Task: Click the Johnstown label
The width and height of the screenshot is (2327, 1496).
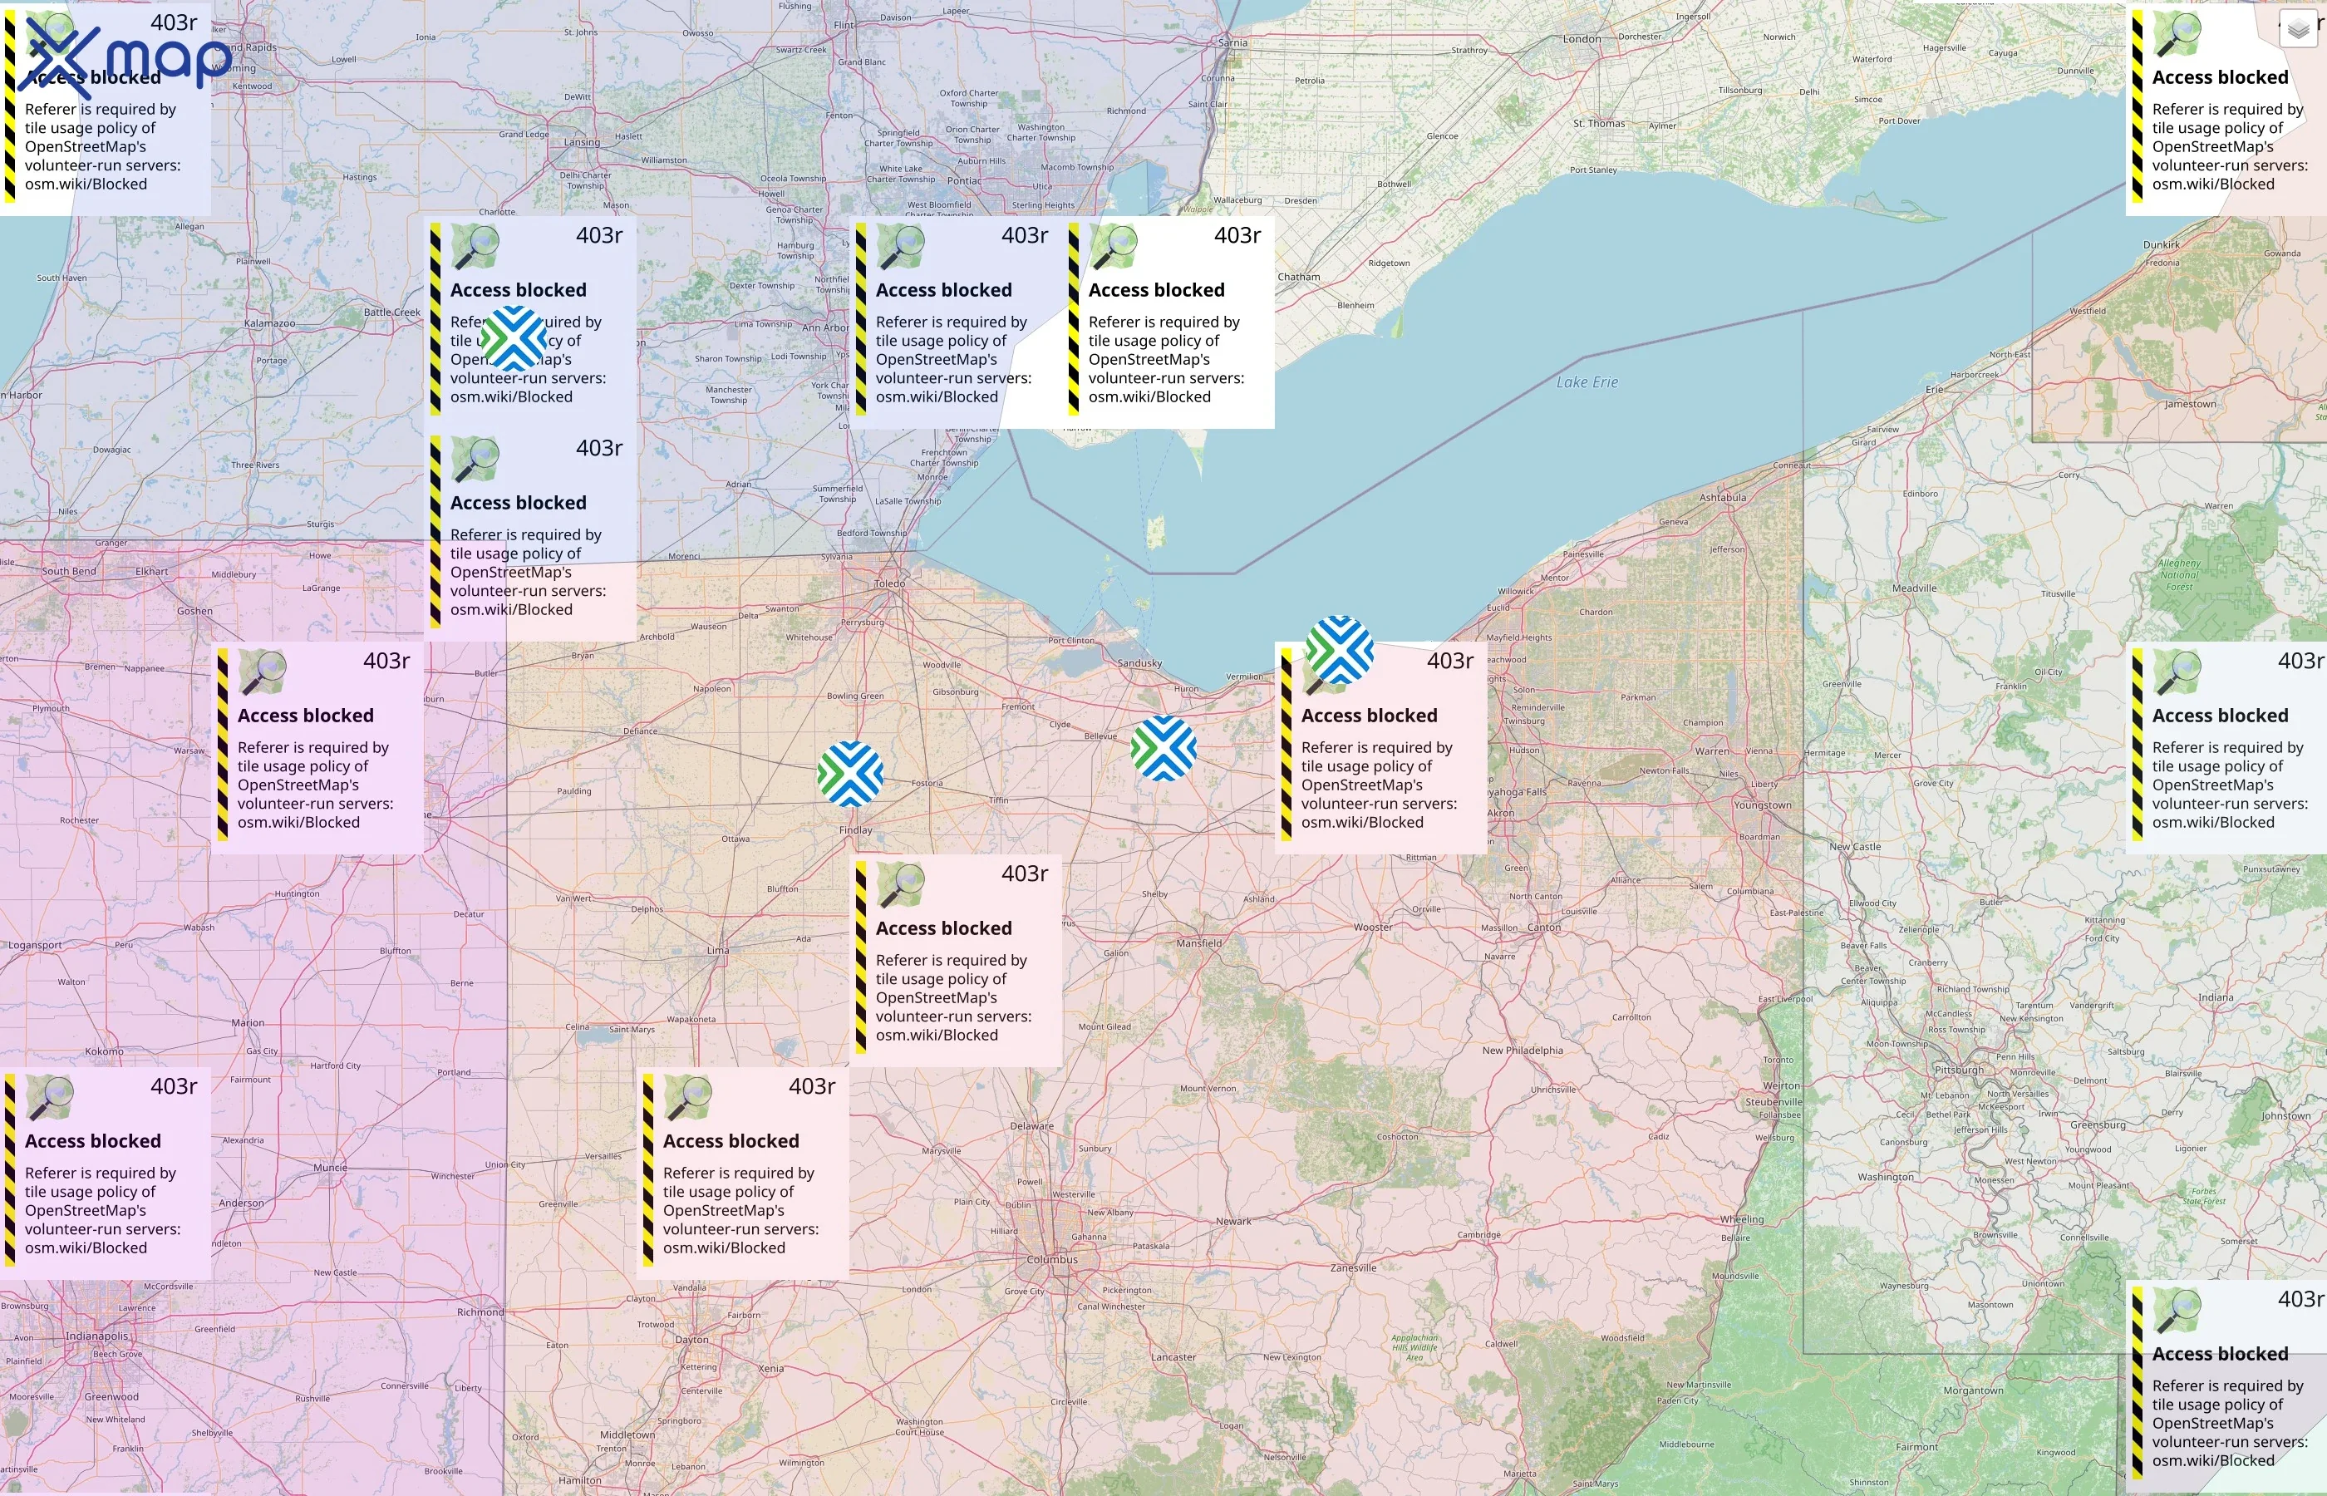Action: [2285, 1115]
